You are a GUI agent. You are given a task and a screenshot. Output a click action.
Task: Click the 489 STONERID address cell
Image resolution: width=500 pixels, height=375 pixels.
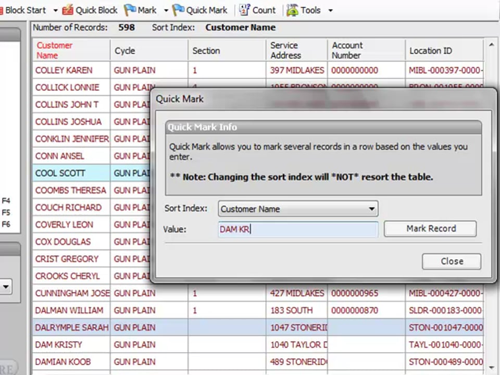pos(297,362)
